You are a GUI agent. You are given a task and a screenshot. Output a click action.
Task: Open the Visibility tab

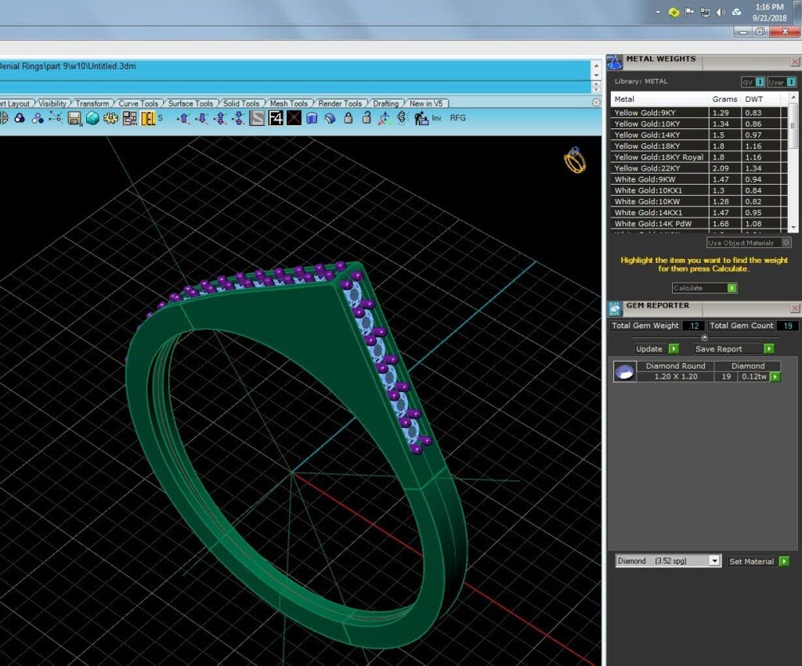click(52, 103)
